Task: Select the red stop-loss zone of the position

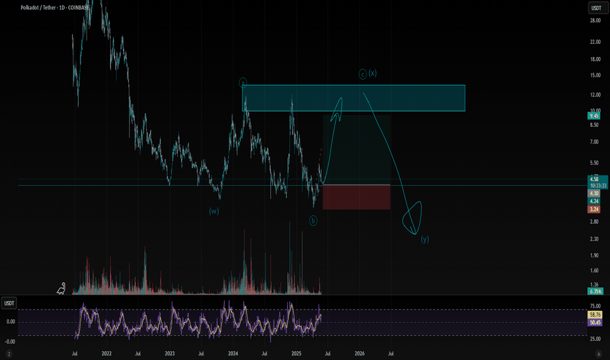Action: (x=356, y=197)
